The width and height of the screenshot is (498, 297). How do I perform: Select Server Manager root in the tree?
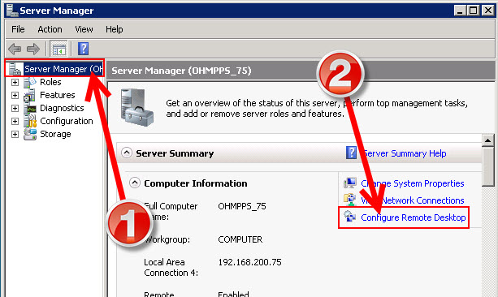[63, 69]
